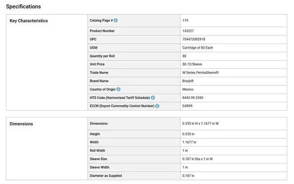Click the HTS code value 8443.99.2550

pyautogui.click(x=192, y=98)
